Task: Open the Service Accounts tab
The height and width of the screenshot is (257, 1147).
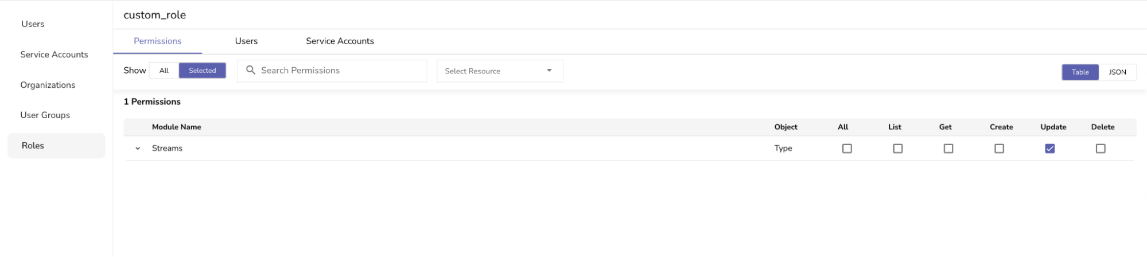Action: [x=340, y=41]
